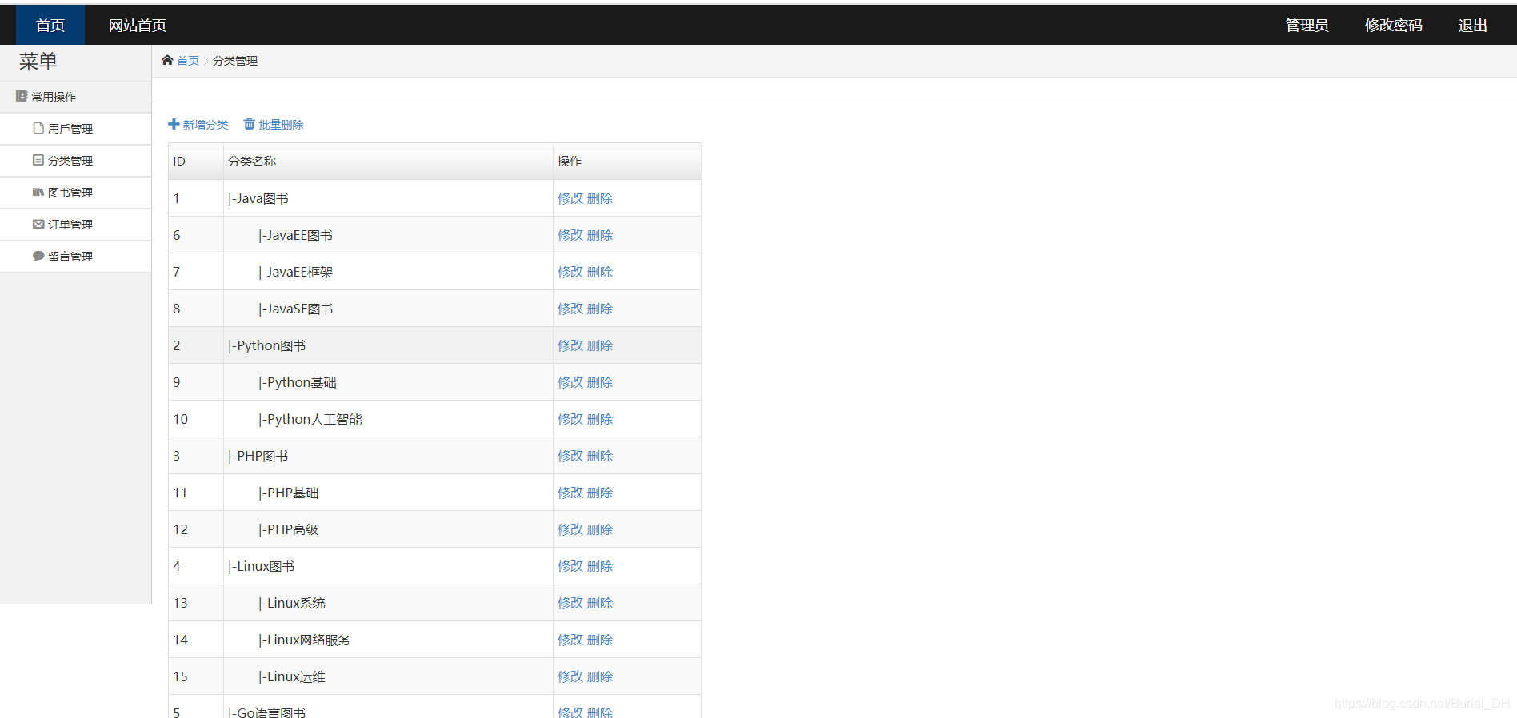This screenshot has height=718, width=1517.
Task: Click the 常用操作 section icon
Action: click(22, 96)
